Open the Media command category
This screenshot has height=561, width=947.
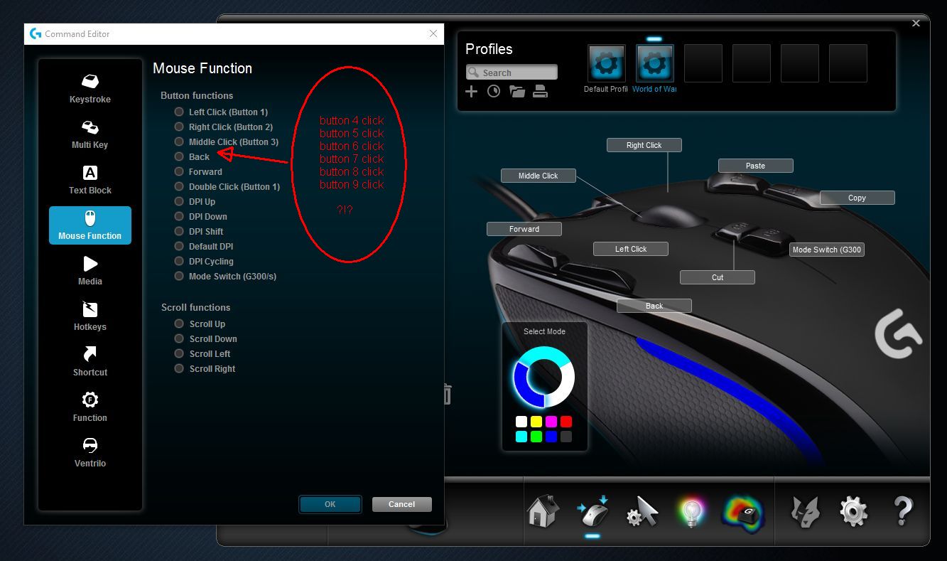pos(90,271)
